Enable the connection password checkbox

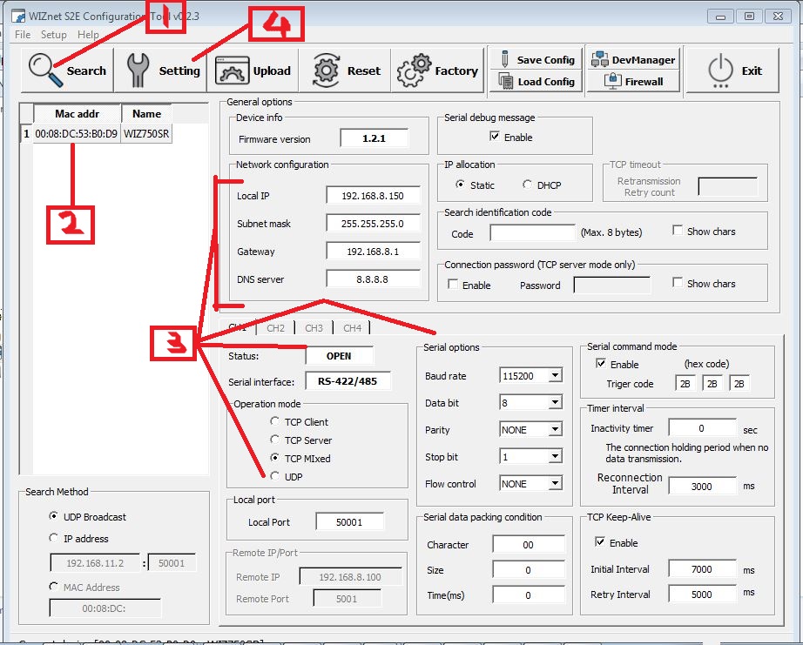pos(453,284)
